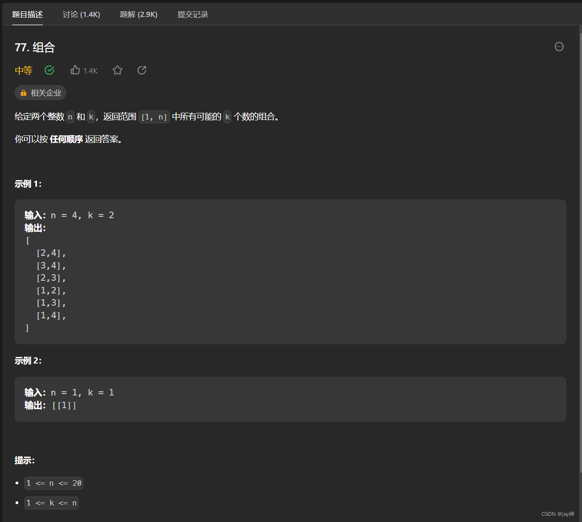The width and height of the screenshot is (582, 522).
Task: Like the problem via thumbs-up icon
Action: [75, 70]
